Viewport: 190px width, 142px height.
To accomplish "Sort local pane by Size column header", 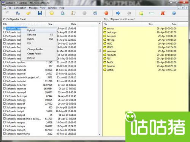I will point(50,24).
